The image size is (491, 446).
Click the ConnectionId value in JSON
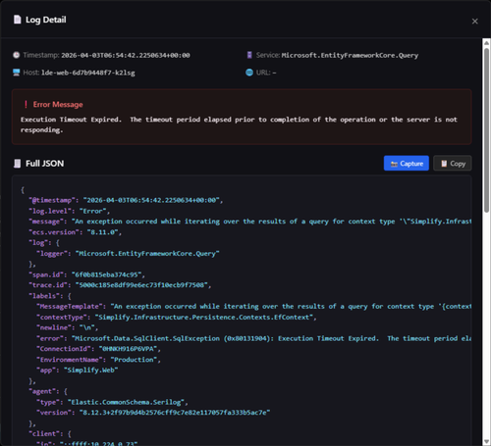tap(128, 349)
